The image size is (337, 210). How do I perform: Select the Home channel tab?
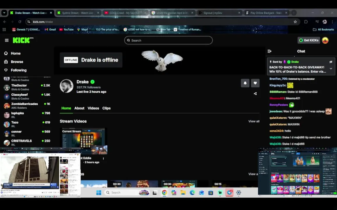[66, 108]
